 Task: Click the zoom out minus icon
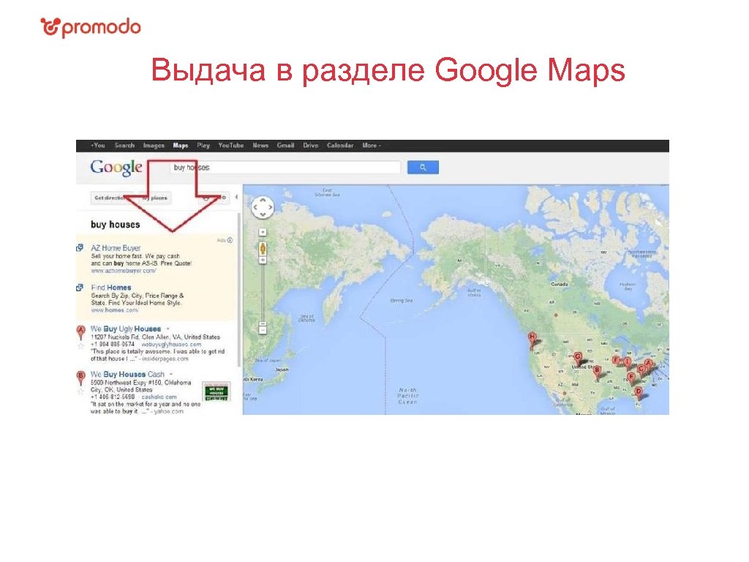[x=264, y=329]
